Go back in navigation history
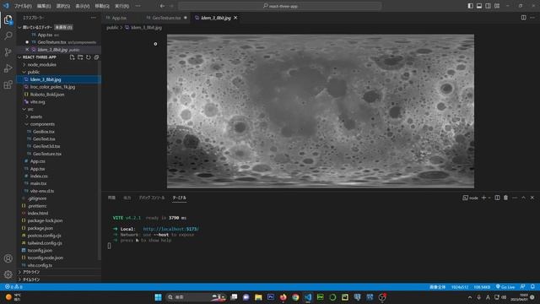Viewport: 540px width, 304px height. [162, 6]
